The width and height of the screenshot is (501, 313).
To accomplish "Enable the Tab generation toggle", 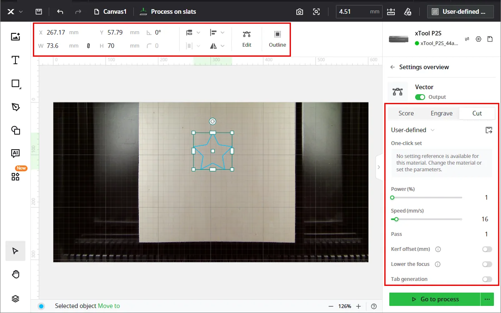I will (x=487, y=279).
